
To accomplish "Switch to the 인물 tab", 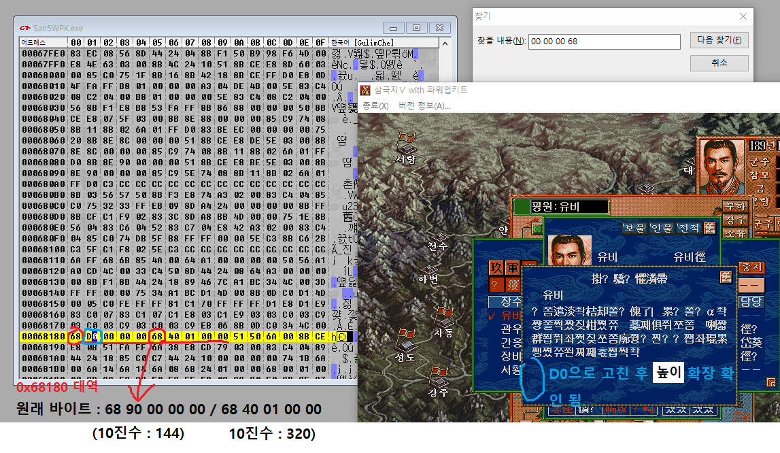I will pos(662,228).
